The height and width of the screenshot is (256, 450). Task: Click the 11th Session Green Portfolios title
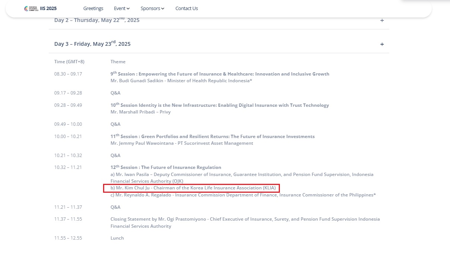(212, 137)
